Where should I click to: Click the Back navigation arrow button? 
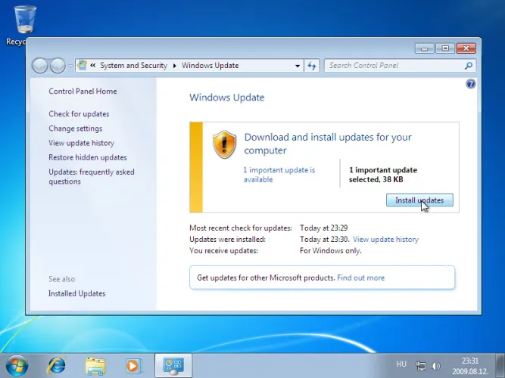pyautogui.click(x=40, y=66)
